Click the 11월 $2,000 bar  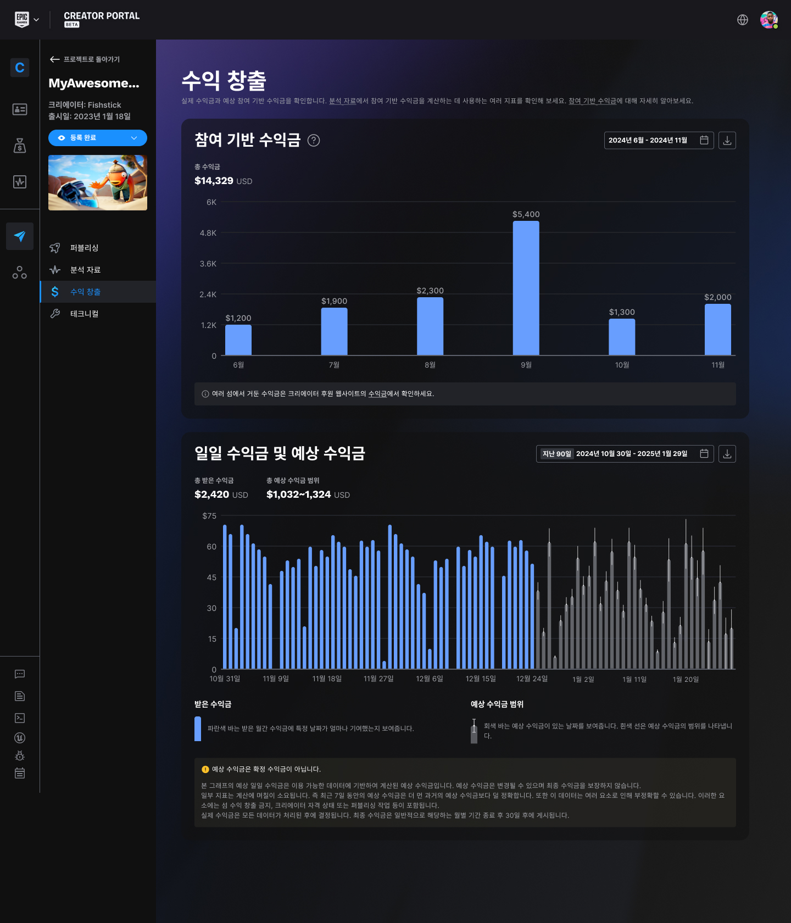718,330
